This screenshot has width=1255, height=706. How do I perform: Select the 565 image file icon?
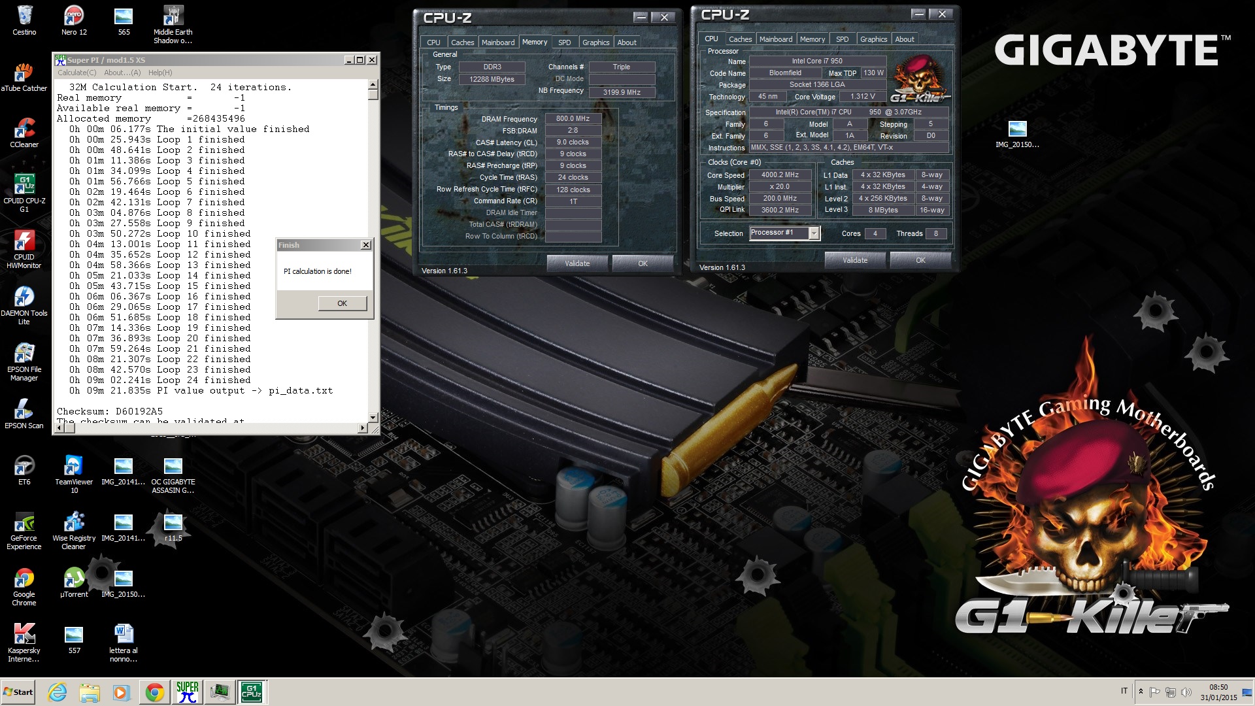124,20
